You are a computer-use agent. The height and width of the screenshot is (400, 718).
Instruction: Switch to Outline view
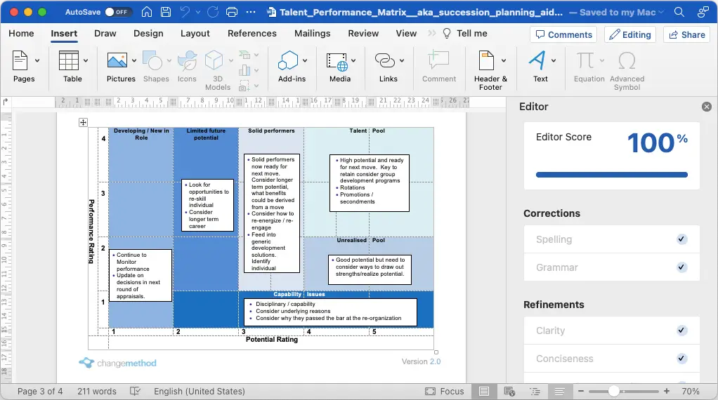click(x=535, y=392)
